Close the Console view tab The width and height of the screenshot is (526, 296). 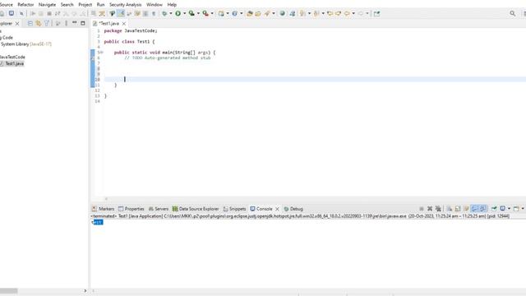277,209
